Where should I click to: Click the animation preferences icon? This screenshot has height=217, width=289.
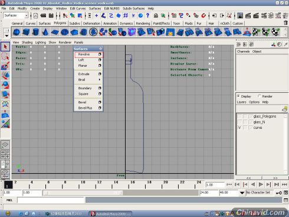tap(286, 193)
